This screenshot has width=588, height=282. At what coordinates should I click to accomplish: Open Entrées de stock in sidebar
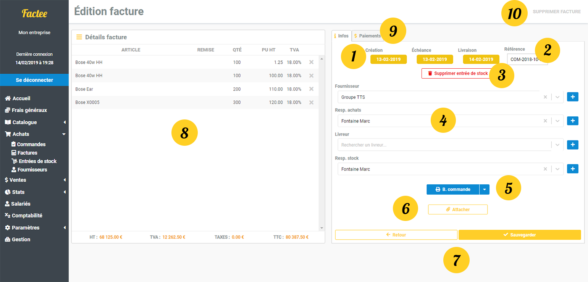37,161
